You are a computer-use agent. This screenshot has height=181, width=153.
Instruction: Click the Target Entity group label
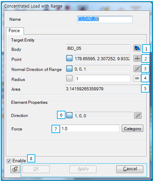(x=23, y=40)
